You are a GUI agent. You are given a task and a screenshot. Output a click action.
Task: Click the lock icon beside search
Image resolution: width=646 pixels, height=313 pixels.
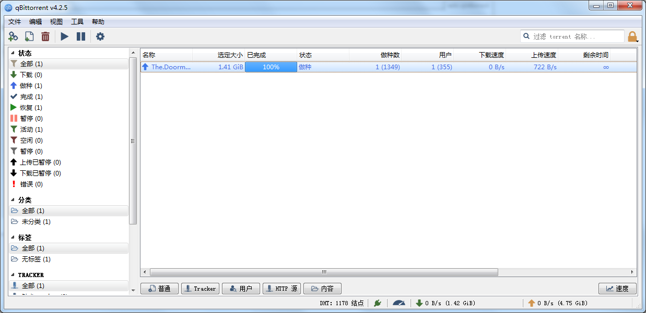tap(632, 36)
